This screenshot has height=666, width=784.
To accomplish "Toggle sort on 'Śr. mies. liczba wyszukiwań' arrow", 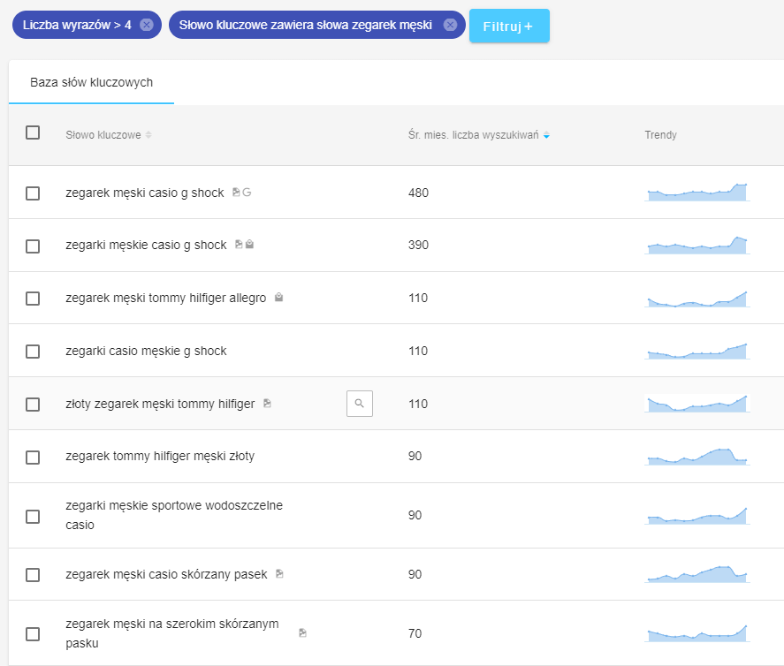I will point(546,135).
